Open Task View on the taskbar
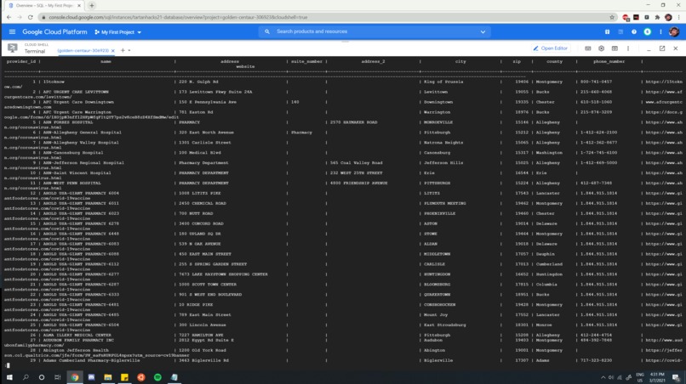686x384 pixels. (57, 377)
